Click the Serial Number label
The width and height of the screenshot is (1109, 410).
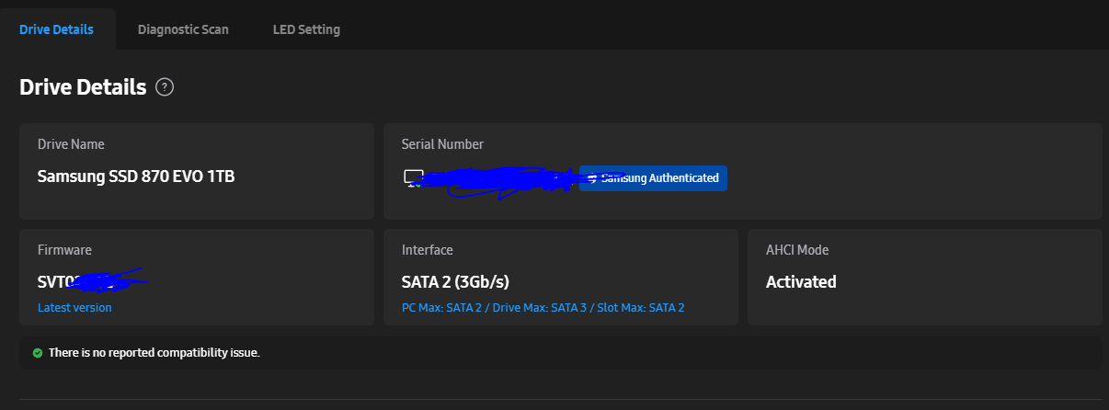442,144
